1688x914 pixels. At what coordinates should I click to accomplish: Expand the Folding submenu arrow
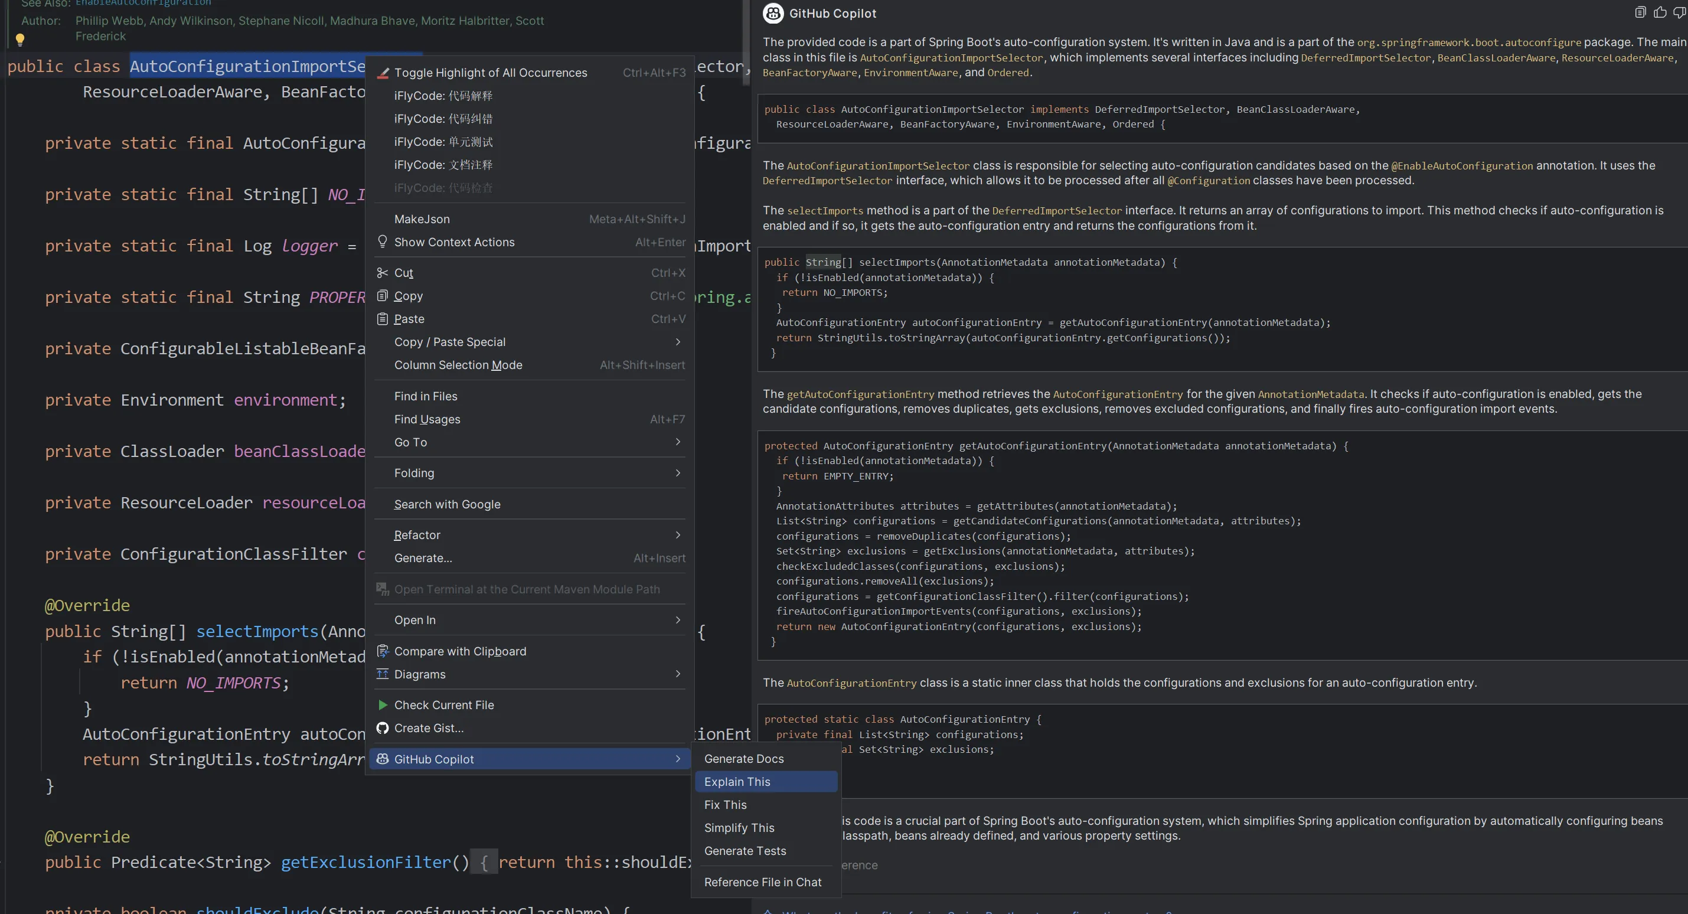coord(678,473)
